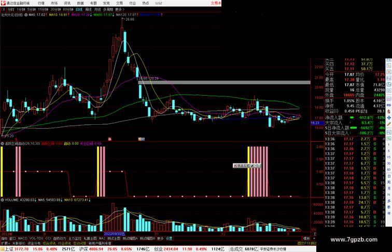
Task: Click the 平安证券长沙行情 server status
Action: 273,249
